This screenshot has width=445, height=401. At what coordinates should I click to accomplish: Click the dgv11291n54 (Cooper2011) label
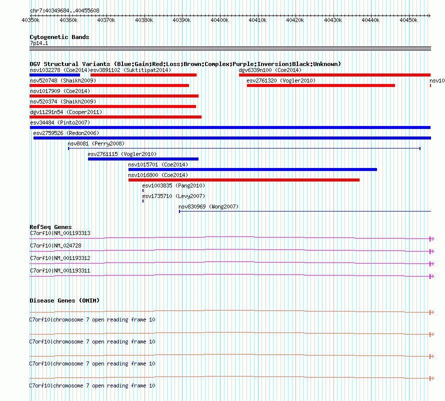(66, 112)
